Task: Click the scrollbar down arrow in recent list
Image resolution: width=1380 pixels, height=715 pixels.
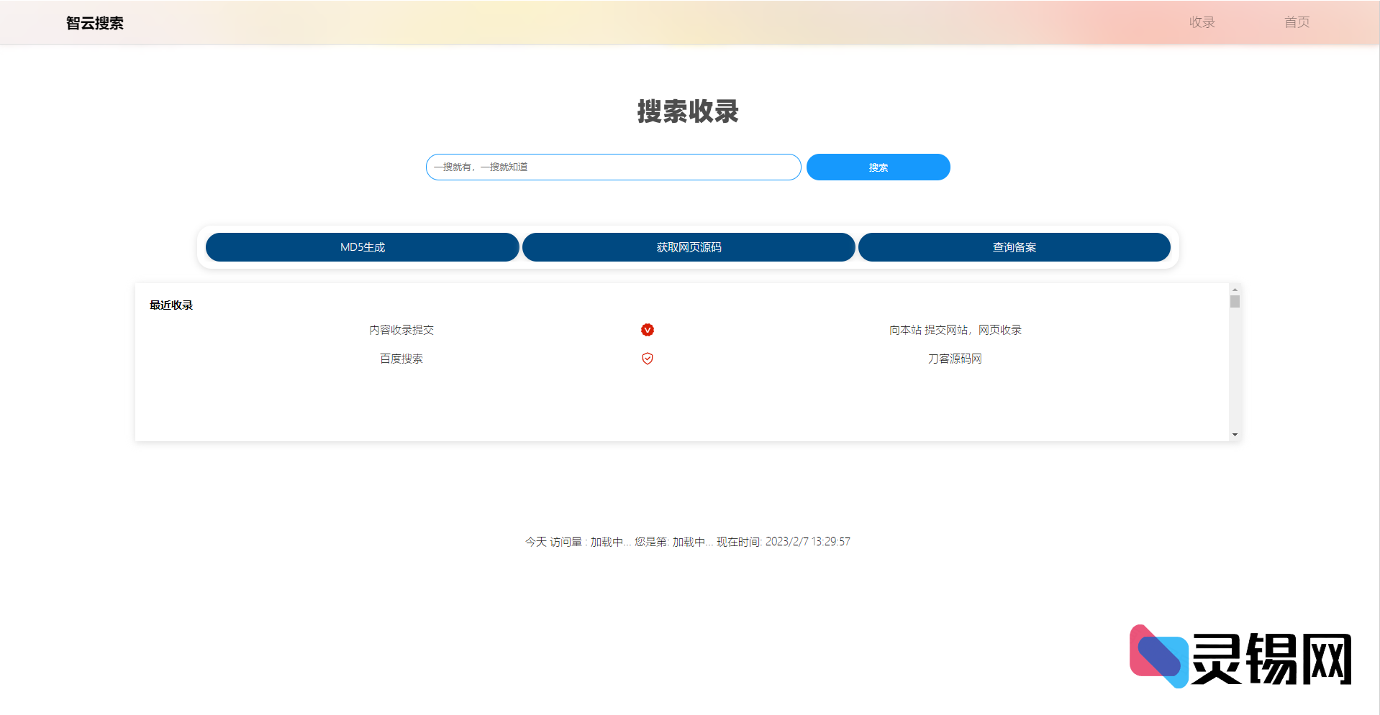Action: pyautogui.click(x=1234, y=434)
